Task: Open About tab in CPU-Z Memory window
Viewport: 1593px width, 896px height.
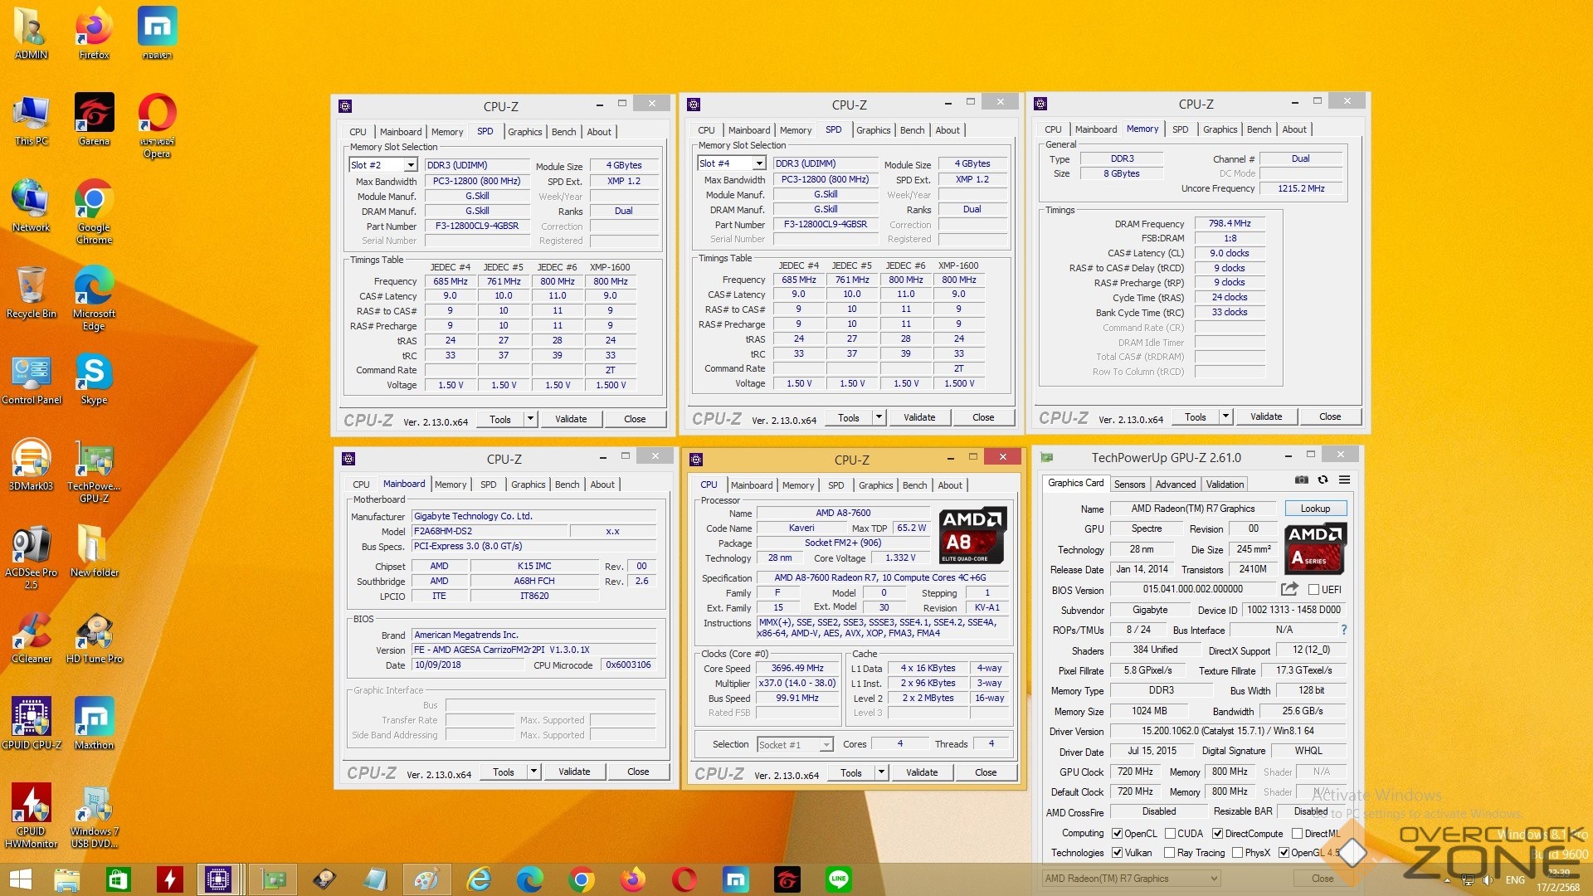Action: click(1293, 129)
